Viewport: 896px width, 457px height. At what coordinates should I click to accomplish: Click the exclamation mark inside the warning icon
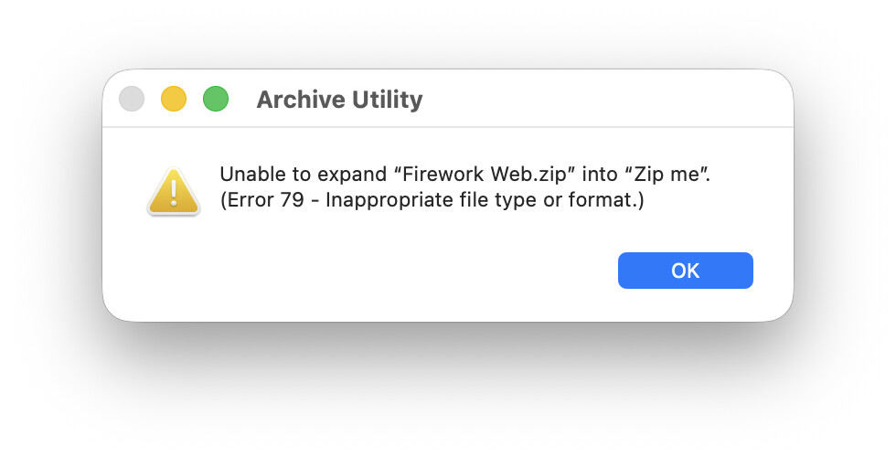[173, 192]
